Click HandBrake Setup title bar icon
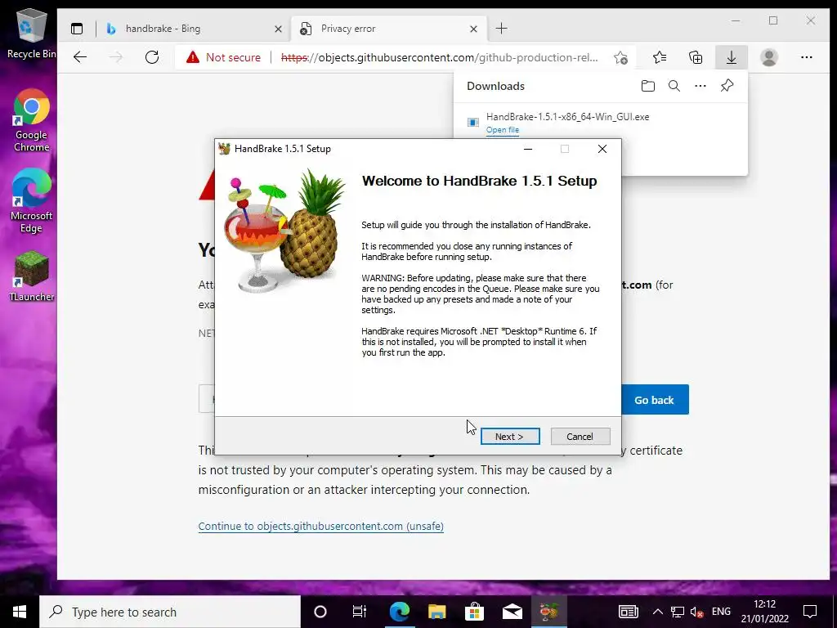Screen dimensions: 837x628 click(225, 149)
